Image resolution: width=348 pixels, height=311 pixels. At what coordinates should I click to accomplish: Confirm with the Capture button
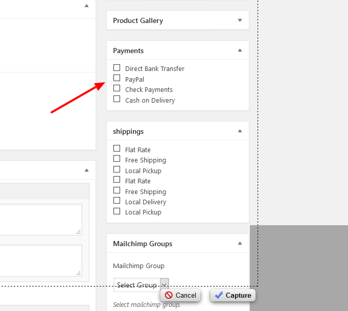233,295
